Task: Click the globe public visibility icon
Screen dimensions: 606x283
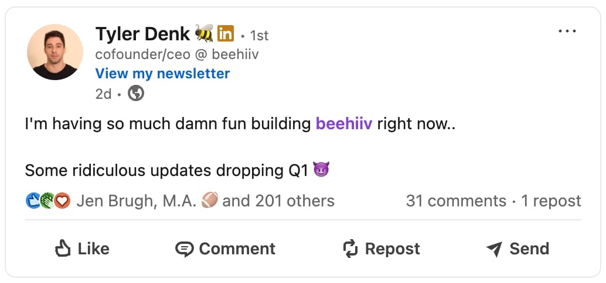Action: point(136,93)
